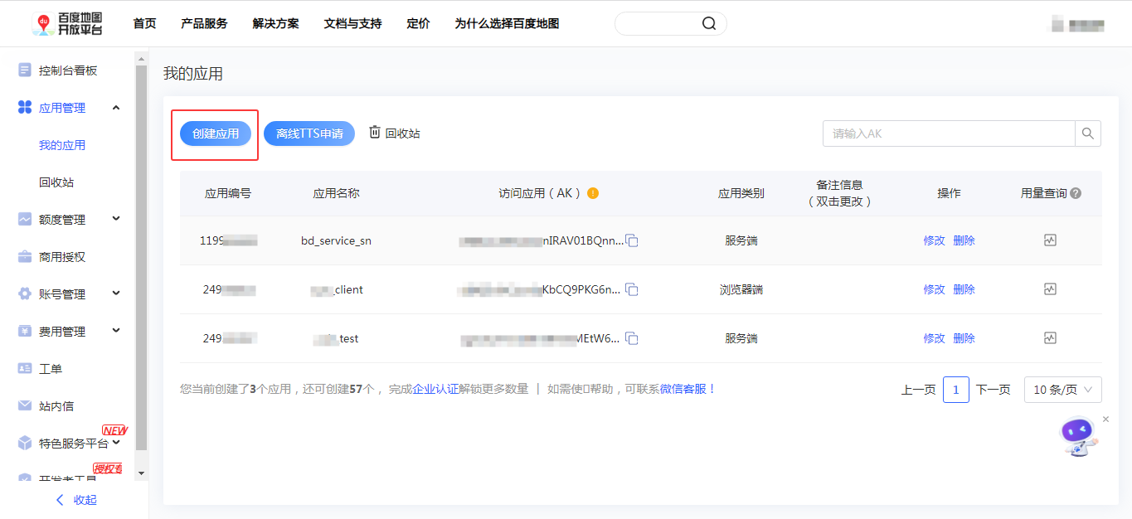The image size is (1132, 519).
Task: Collapse the 应用管理 sidebar section
Action: [116, 107]
